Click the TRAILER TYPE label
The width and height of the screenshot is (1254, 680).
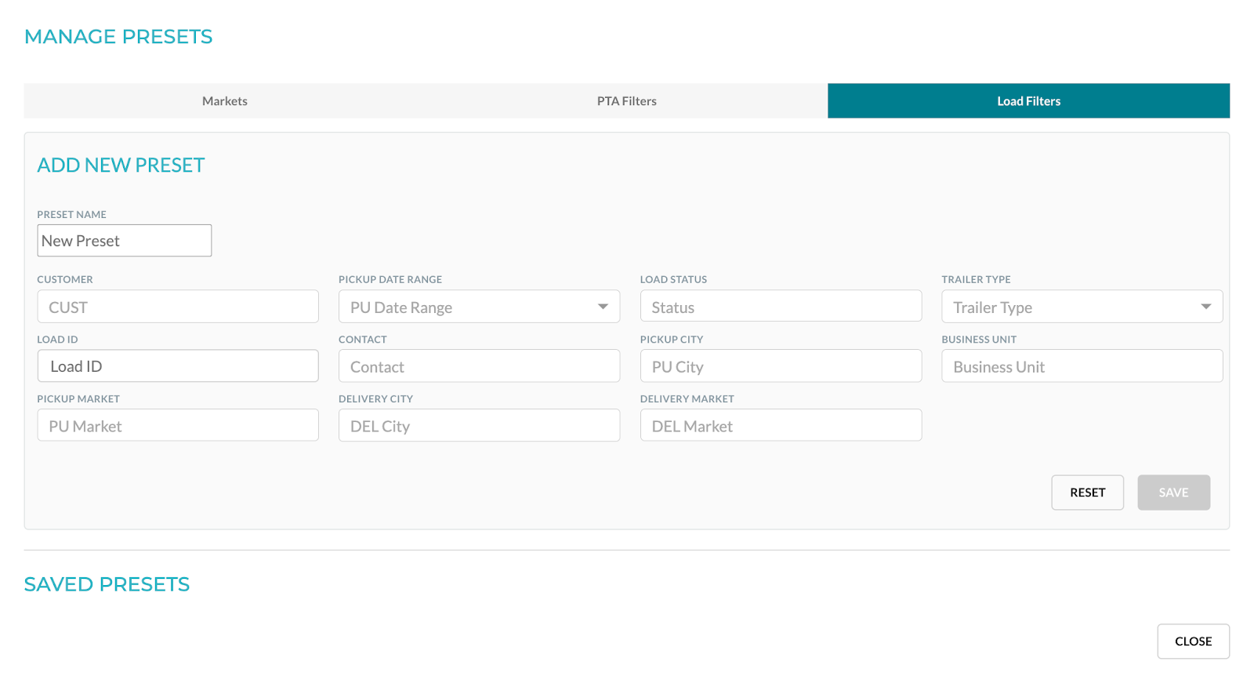pos(976,279)
